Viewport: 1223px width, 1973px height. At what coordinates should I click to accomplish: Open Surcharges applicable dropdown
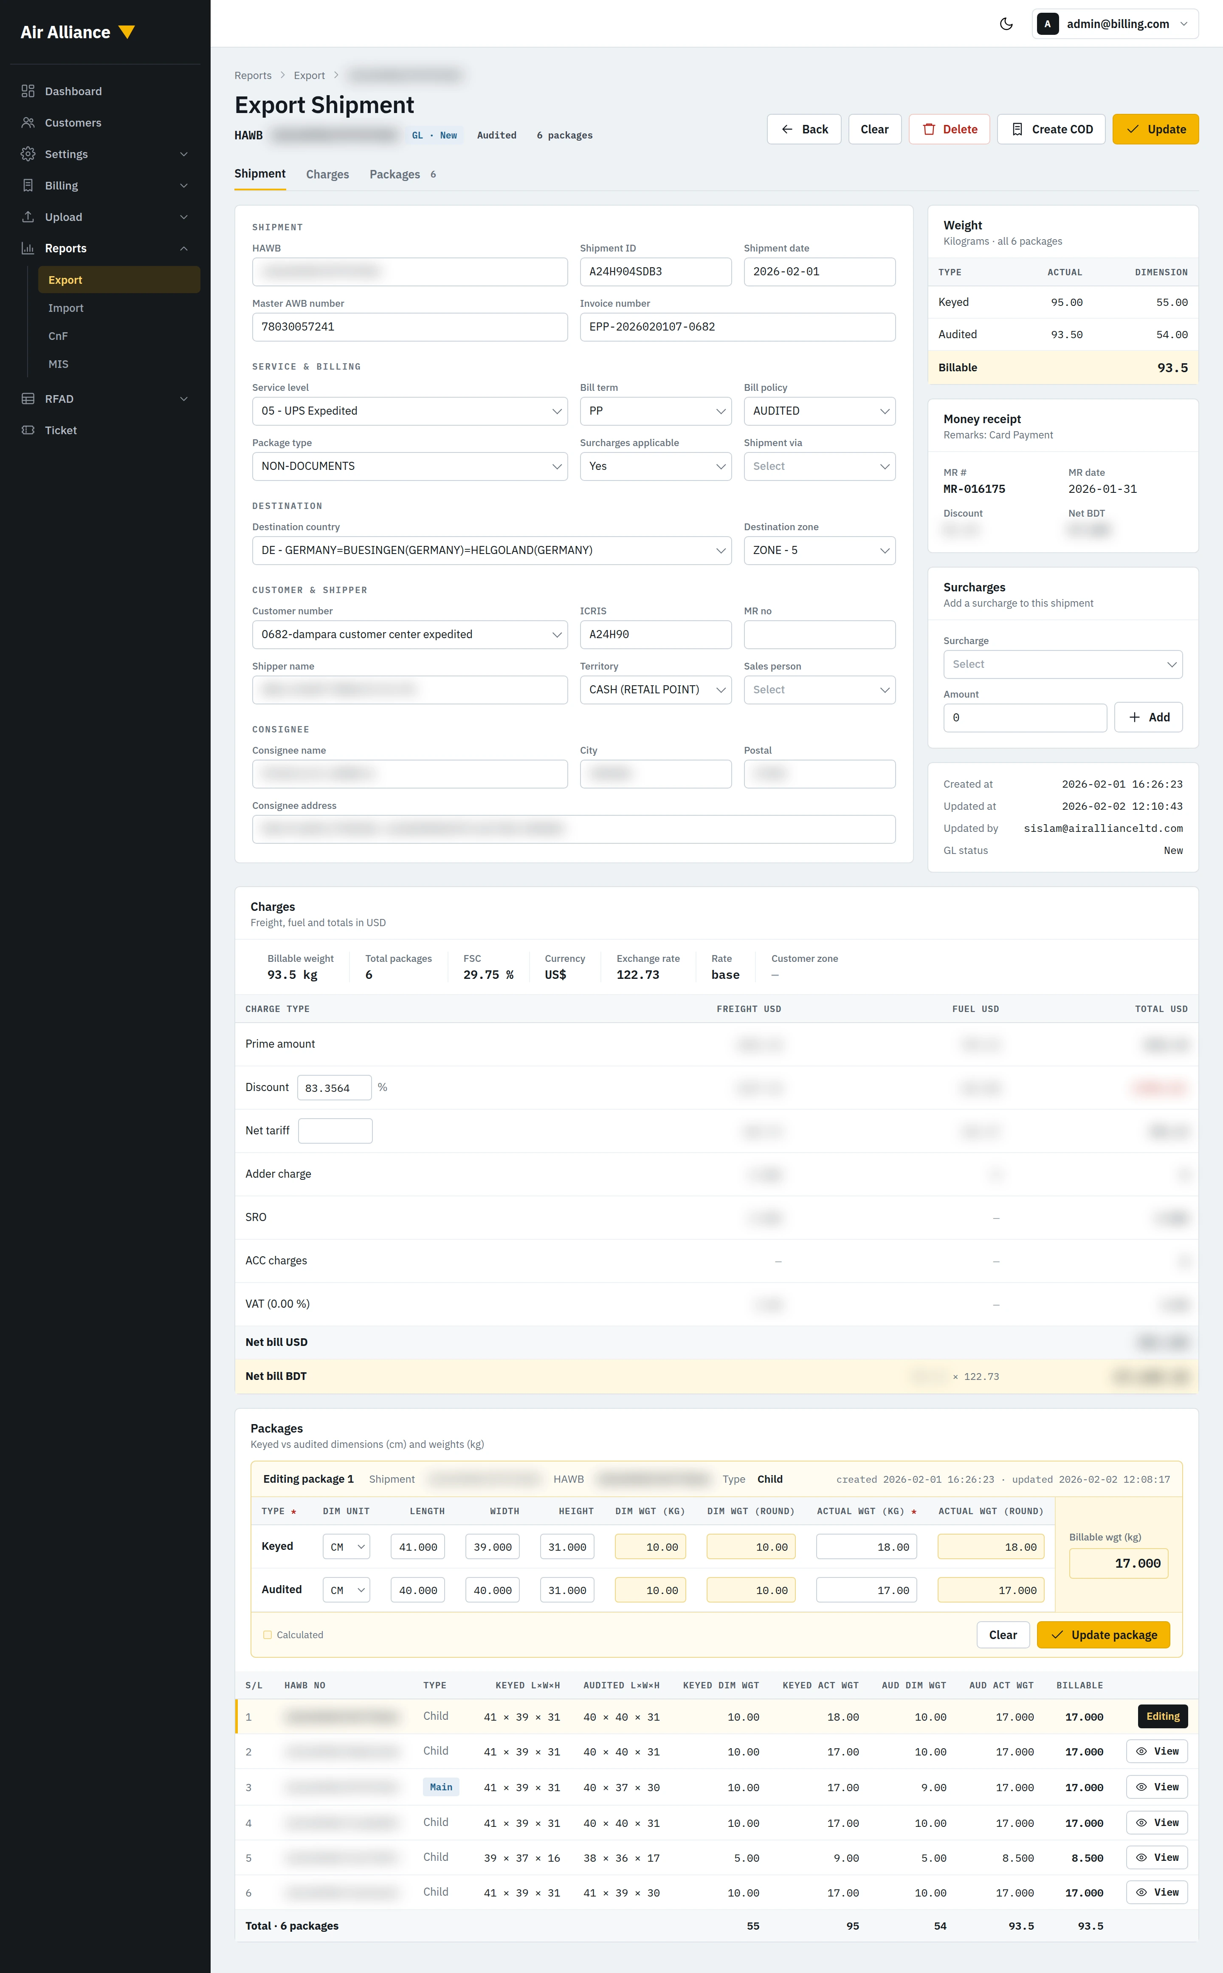655,466
